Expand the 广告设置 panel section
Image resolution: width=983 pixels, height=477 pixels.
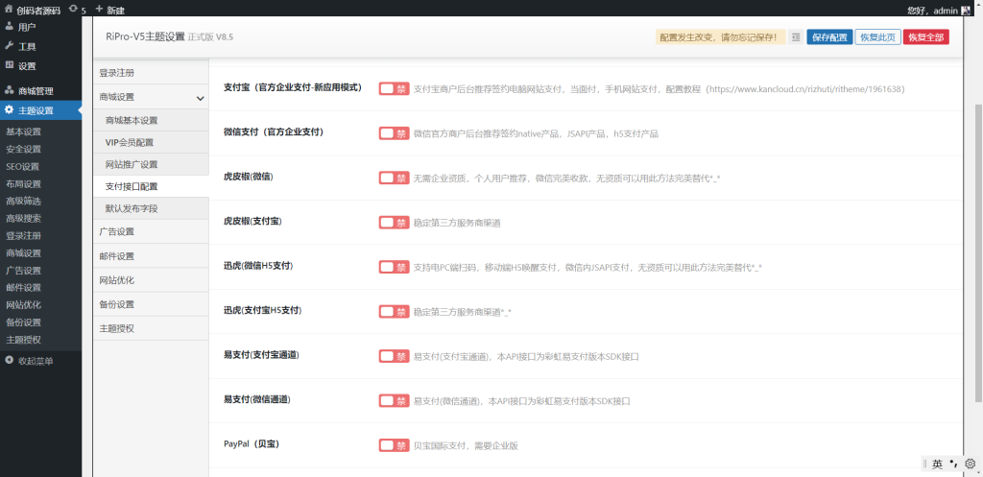click(151, 232)
